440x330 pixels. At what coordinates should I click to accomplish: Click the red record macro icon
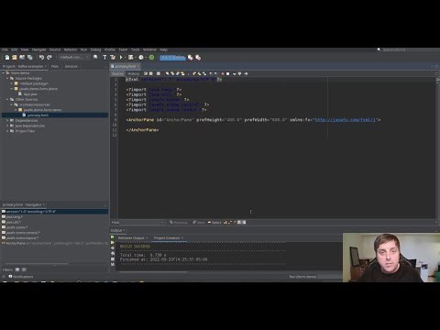click(223, 73)
